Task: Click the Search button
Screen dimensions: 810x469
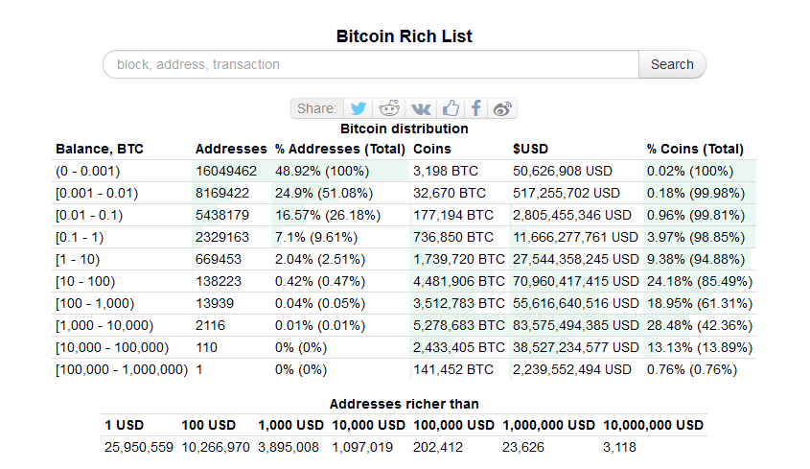Action: click(x=672, y=64)
